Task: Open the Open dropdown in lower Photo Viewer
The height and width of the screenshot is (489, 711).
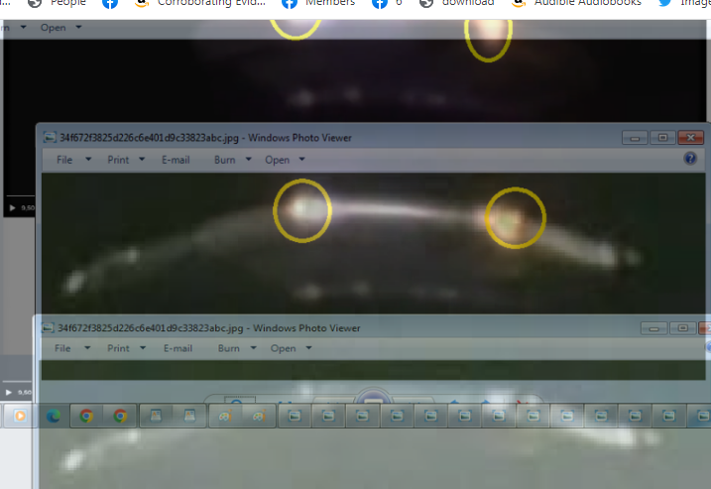Action: point(292,349)
